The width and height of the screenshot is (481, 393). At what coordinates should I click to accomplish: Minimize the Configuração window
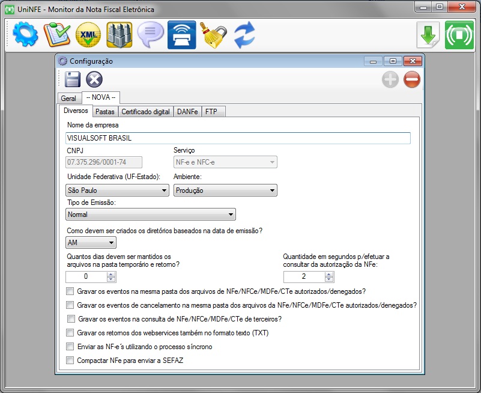point(373,61)
